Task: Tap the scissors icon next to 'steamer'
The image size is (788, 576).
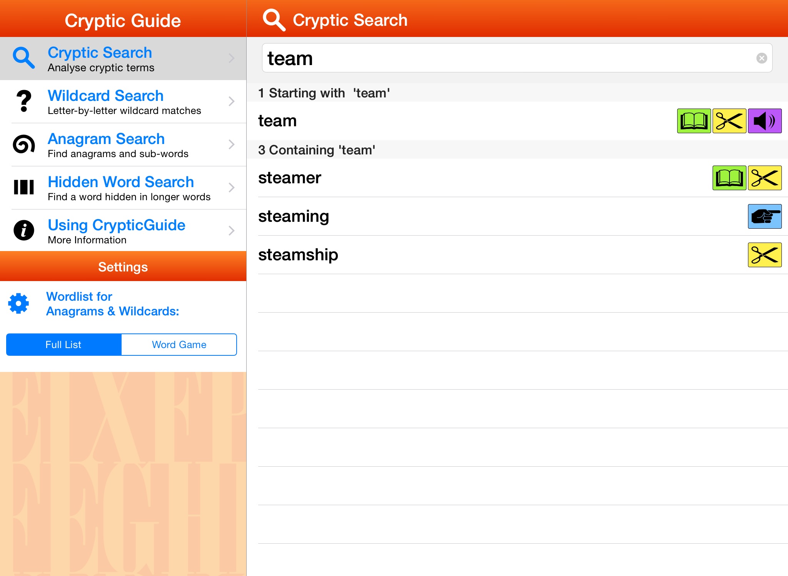Action: [765, 178]
